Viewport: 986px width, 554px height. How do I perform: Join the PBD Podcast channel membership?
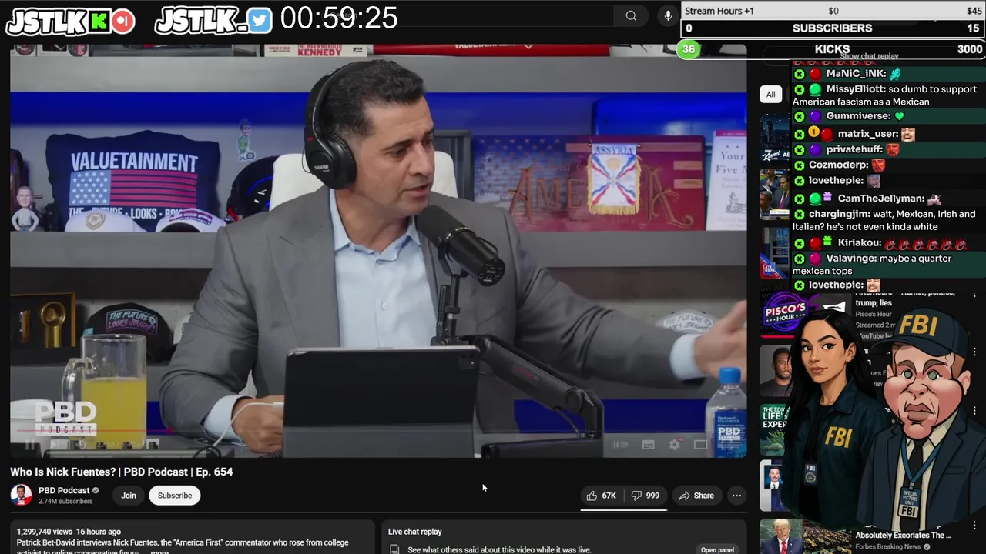point(129,496)
